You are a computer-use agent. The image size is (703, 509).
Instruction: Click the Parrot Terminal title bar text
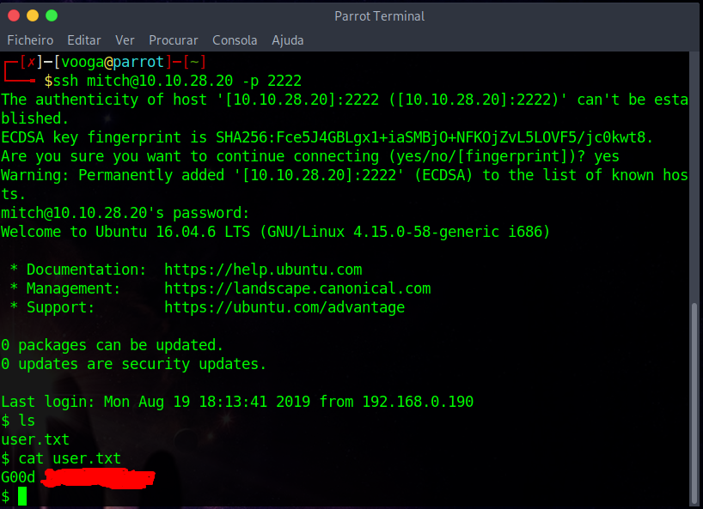click(x=379, y=15)
